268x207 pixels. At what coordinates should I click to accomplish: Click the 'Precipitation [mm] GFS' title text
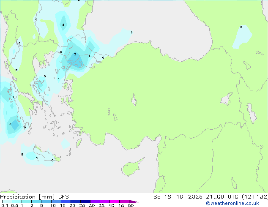34,197
